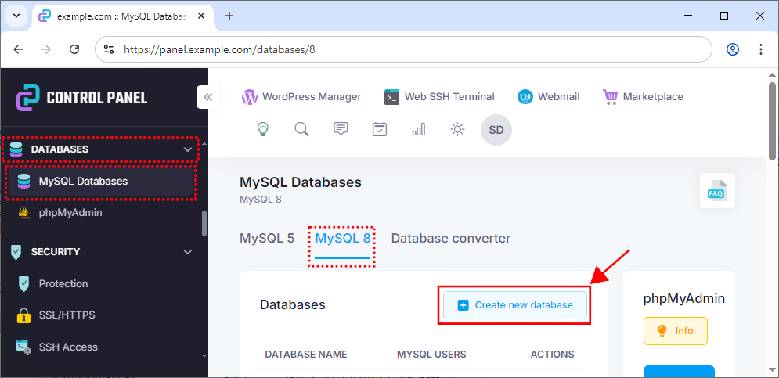Click the WordPress logo icon
Image resolution: width=779 pixels, height=378 pixels.
250,97
